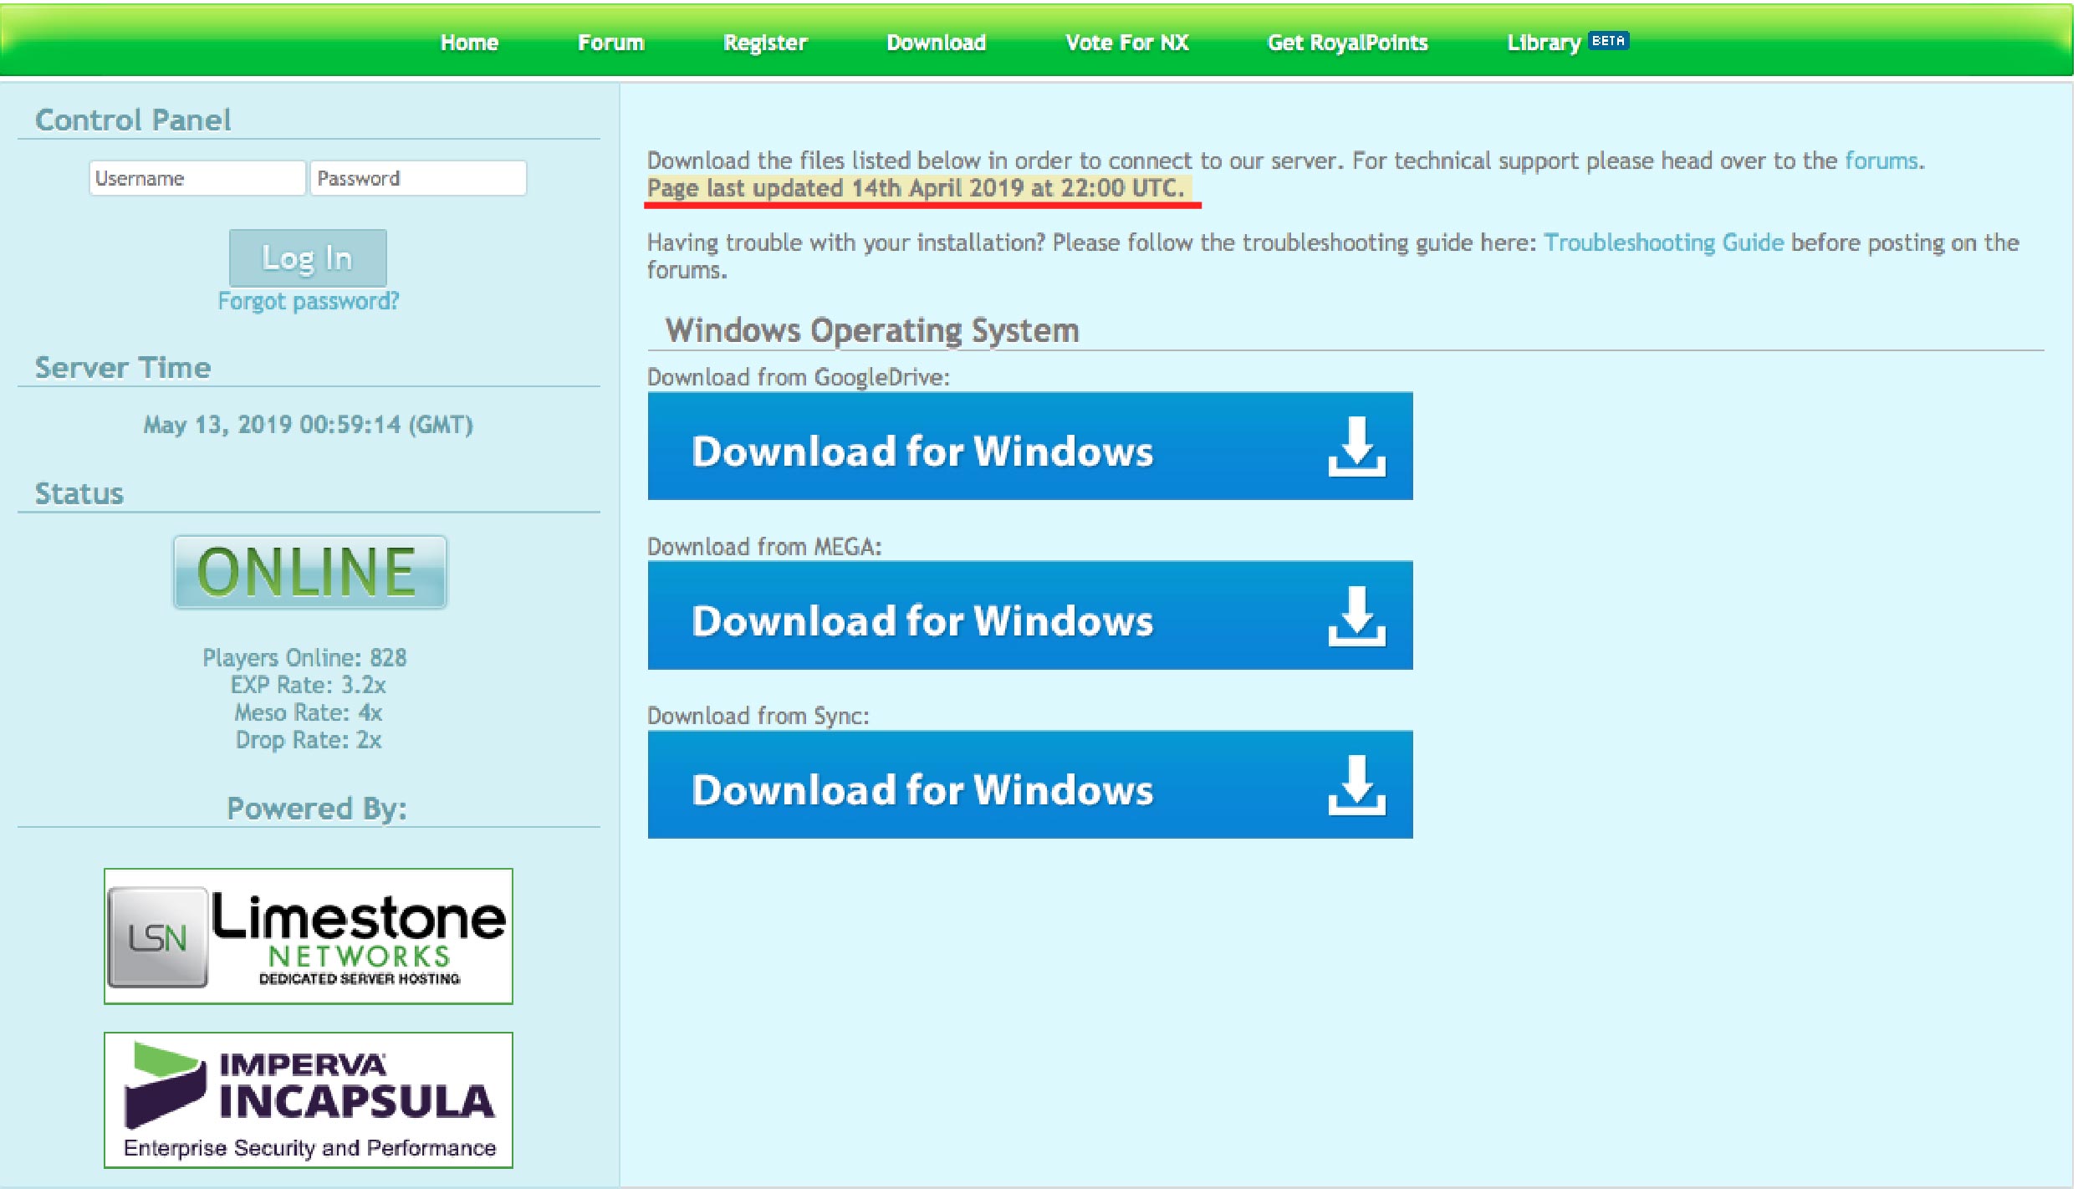Screen dimensions: 2078x1189
Task: Open Vote For NX page
Action: click(1126, 43)
